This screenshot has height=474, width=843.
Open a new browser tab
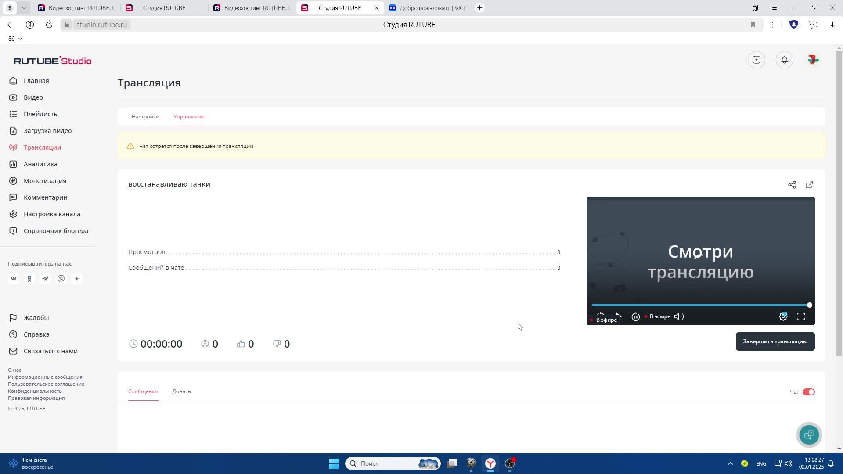pos(480,8)
